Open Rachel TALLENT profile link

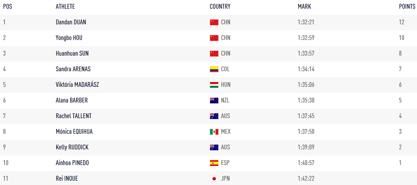[74, 116]
